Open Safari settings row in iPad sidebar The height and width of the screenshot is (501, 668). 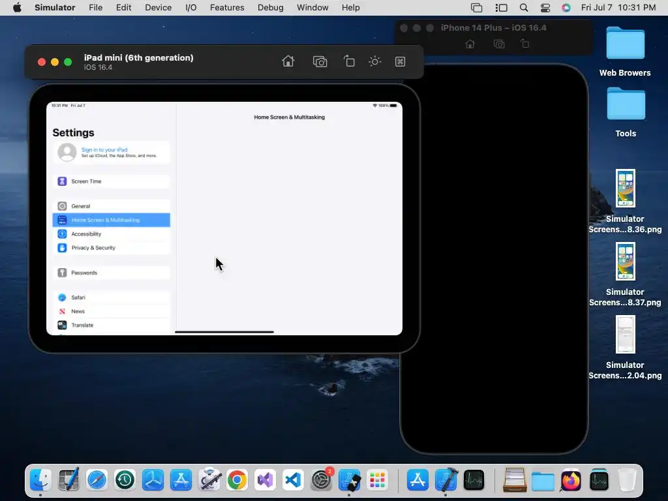point(111,297)
